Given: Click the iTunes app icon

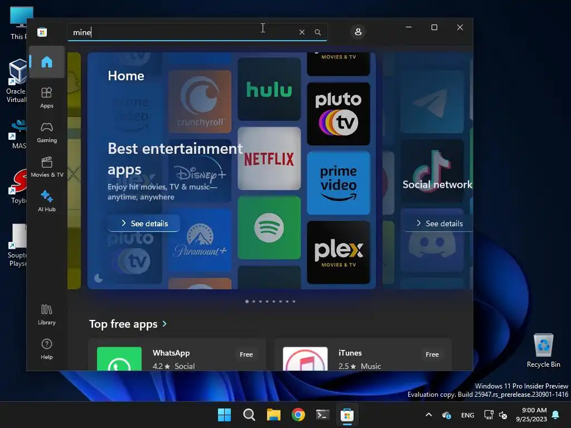Looking at the screenshot, I should [x=305, y=359].
